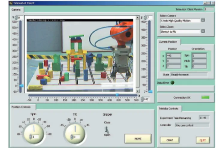
Task: Click the Position Z value field
Action: click(x=174, y=66)
